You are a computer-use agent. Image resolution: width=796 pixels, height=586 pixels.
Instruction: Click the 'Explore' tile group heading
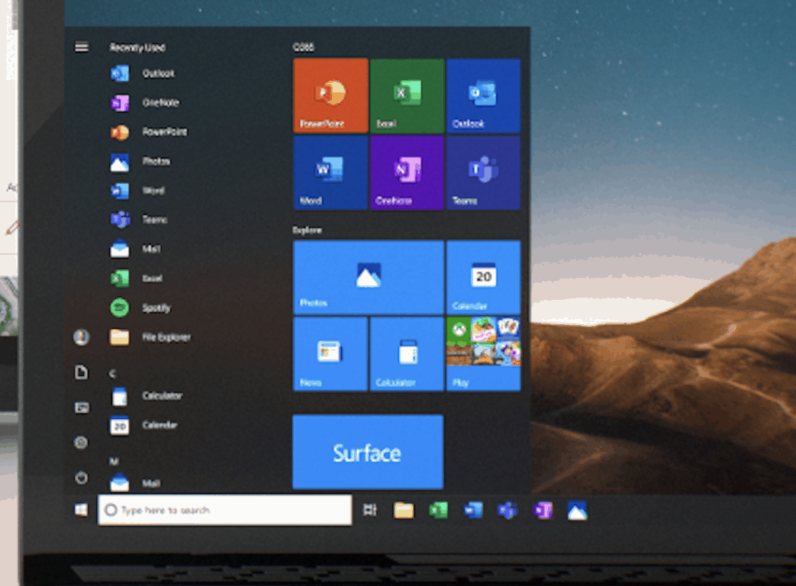coord(307,230)
